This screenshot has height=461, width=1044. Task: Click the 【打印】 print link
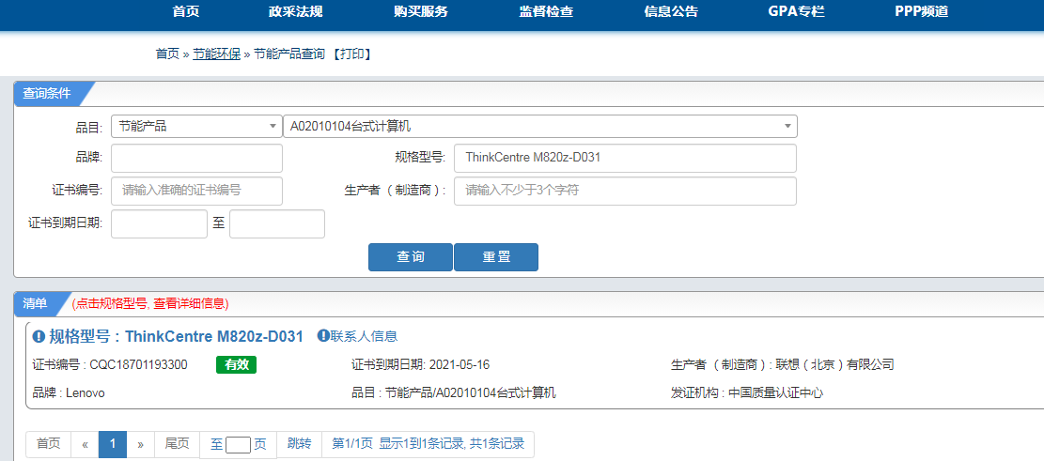tap(351, 54)
